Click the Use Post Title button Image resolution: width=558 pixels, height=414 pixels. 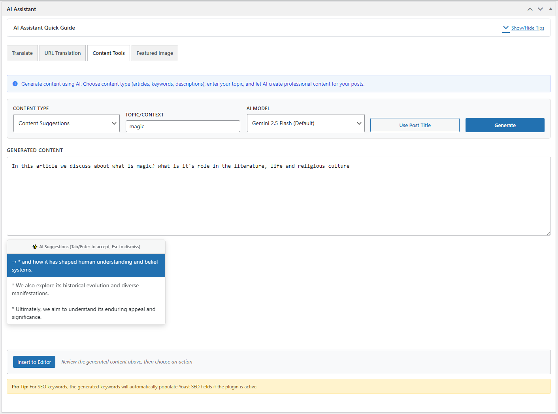tap(415, 125)
